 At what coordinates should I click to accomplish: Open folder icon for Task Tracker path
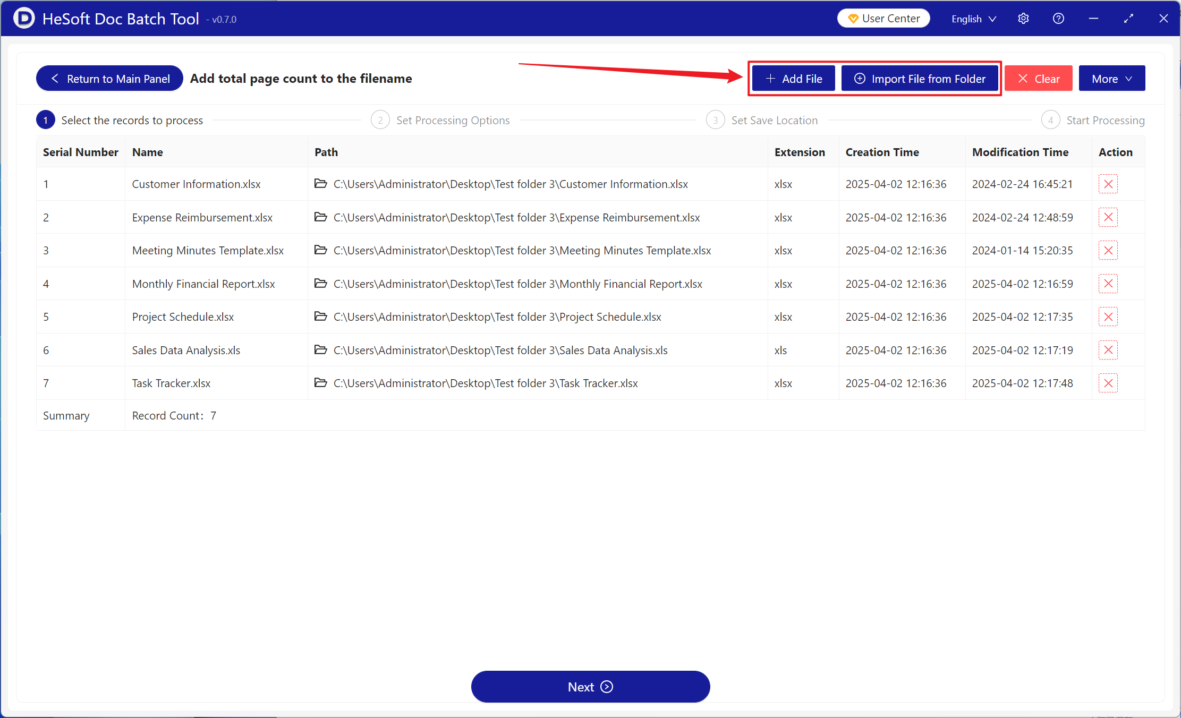click(320, 383)
